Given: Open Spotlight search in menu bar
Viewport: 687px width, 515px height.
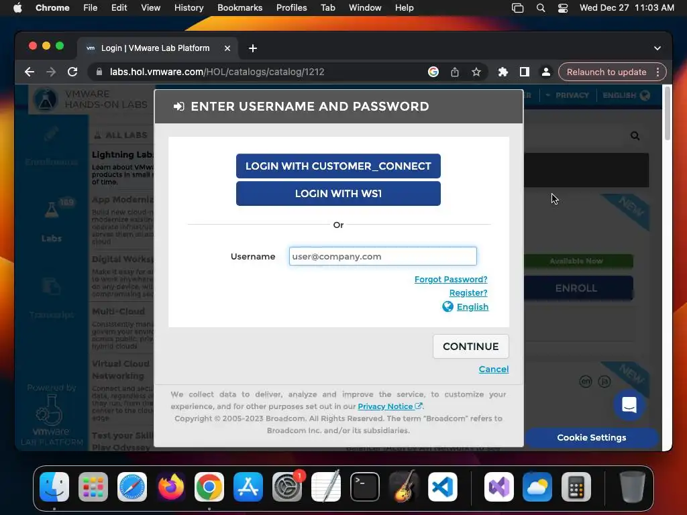Looking at the screenshot, I should pyautogui.click(x=541, y=8).
